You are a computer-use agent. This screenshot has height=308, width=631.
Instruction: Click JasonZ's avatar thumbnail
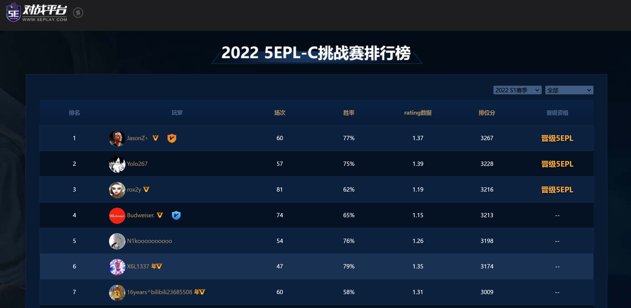pyautogui.click(x=117, y=139)
